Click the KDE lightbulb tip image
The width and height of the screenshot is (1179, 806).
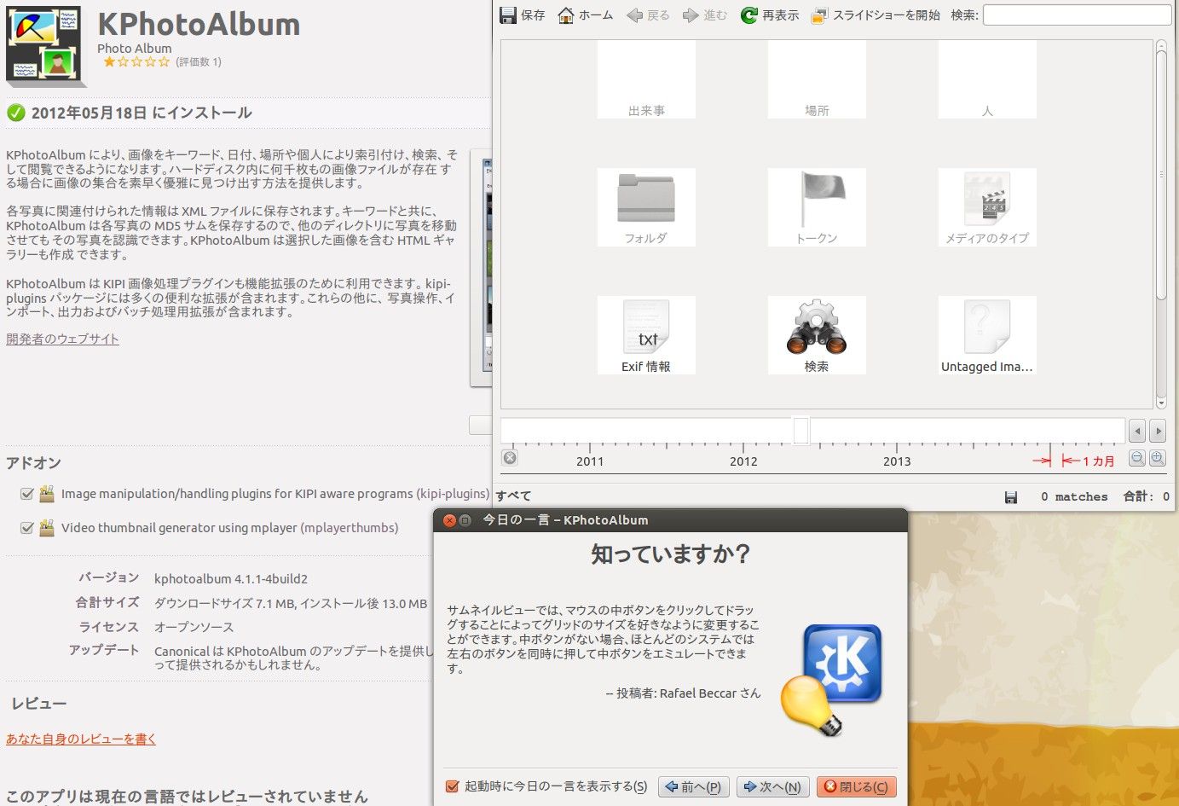click(x=831, y=680)
